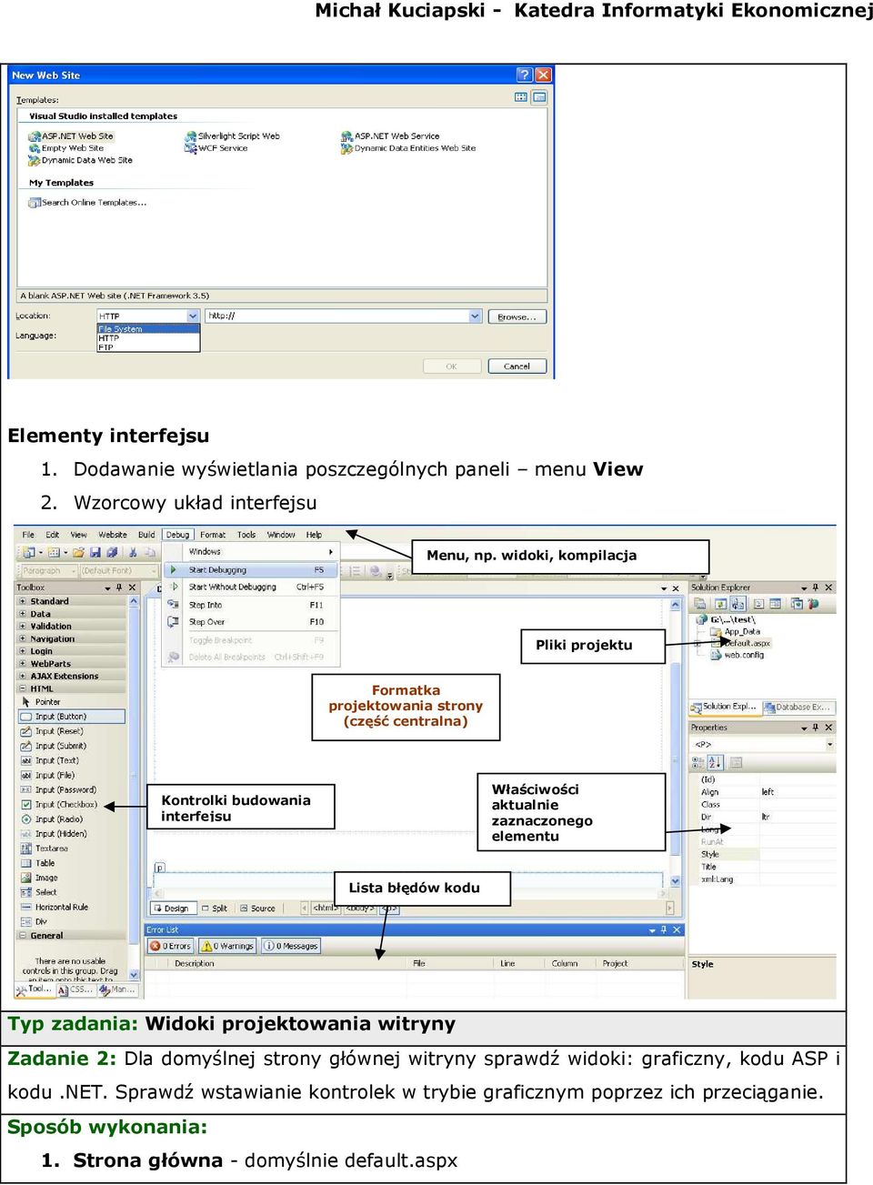Select Input (Checkbox) toolbox control
The width and height of the screenshot is (873, 1185).
point(72,804)
